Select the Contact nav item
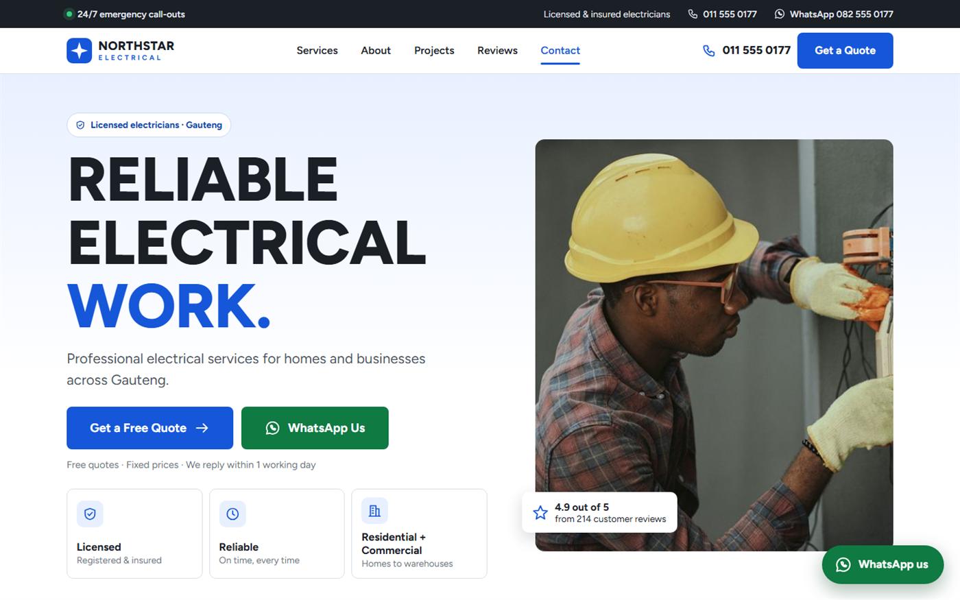 [x=560, y=50]
